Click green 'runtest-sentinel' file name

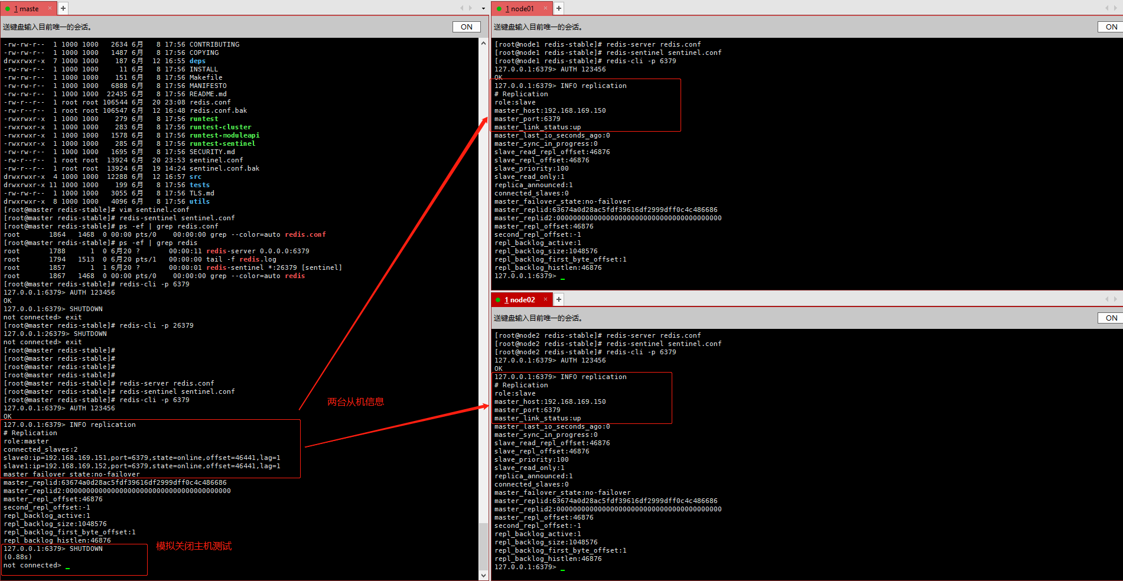point(223,144)
